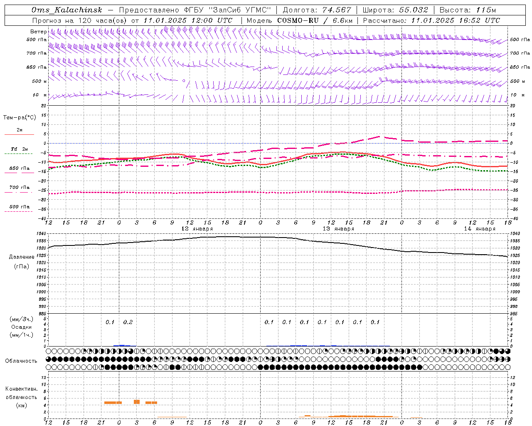Click the 13 января date label
532x426 pixels.
[x=338, y=229]
